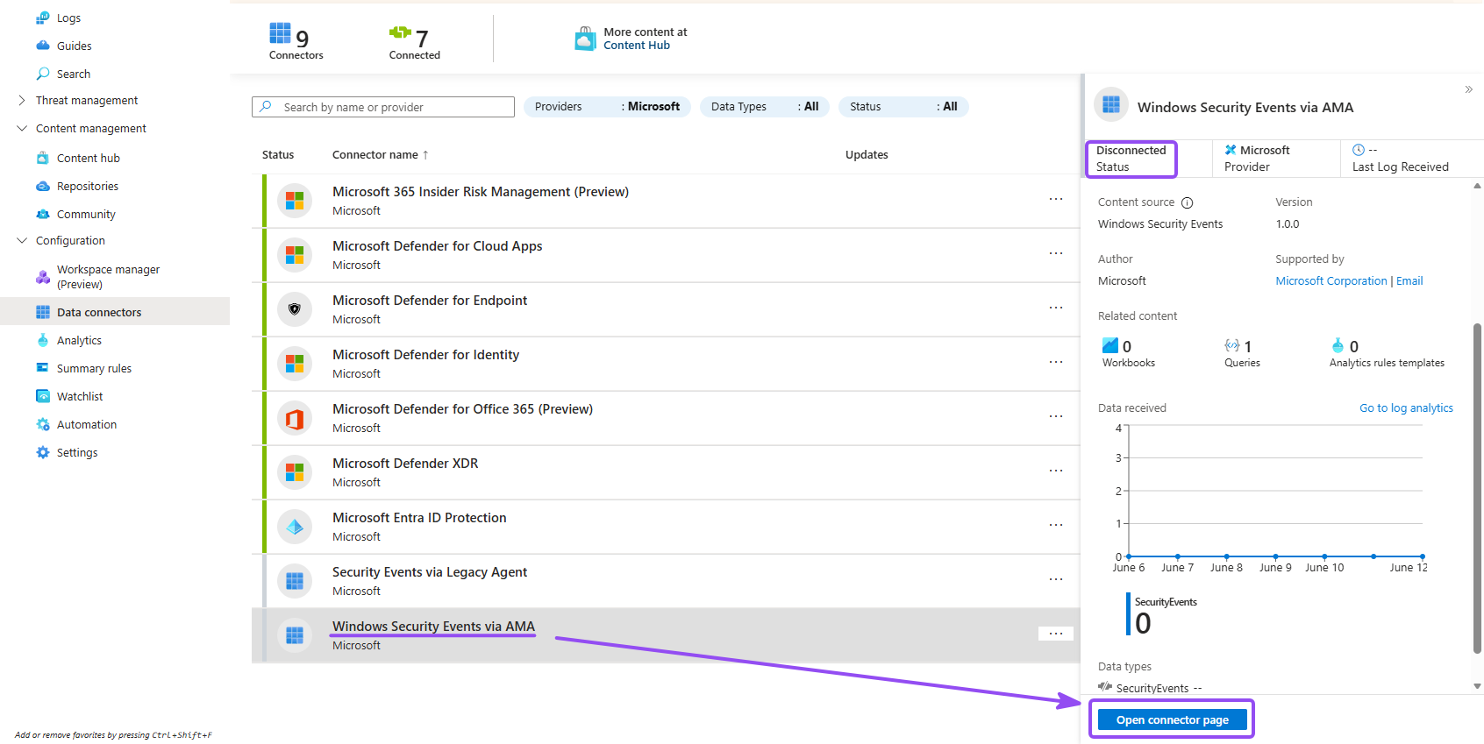Follow the Content Hub link

tap(637, 46)
